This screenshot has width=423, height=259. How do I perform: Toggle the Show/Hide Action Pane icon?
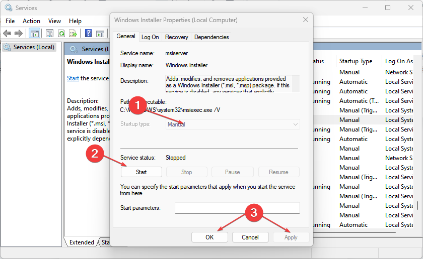(100, 34)
